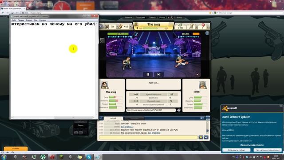Pause the battle replay
This screenshot has height=160, width=284.
pyautogui.click(x=148, y=74)
